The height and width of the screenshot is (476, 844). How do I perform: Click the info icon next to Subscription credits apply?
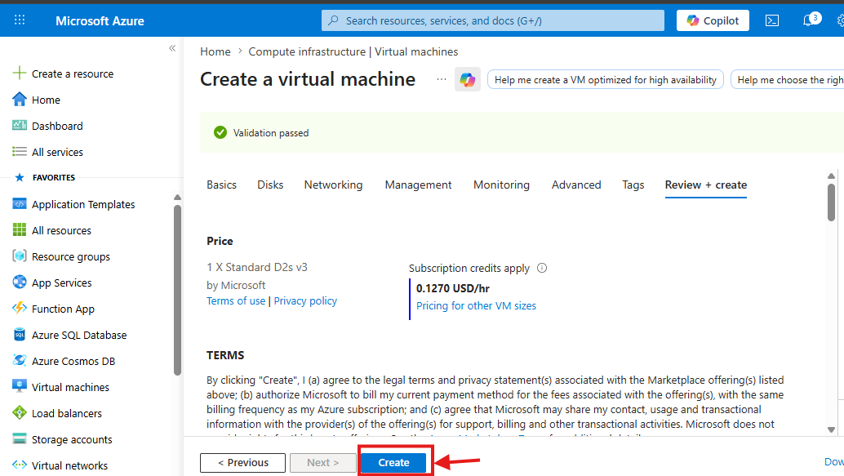pos(542,268)
